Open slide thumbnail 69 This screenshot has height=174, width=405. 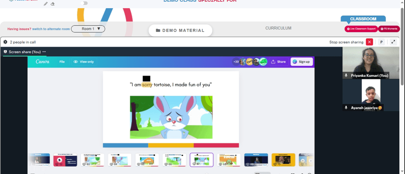(x=256, y=160)
